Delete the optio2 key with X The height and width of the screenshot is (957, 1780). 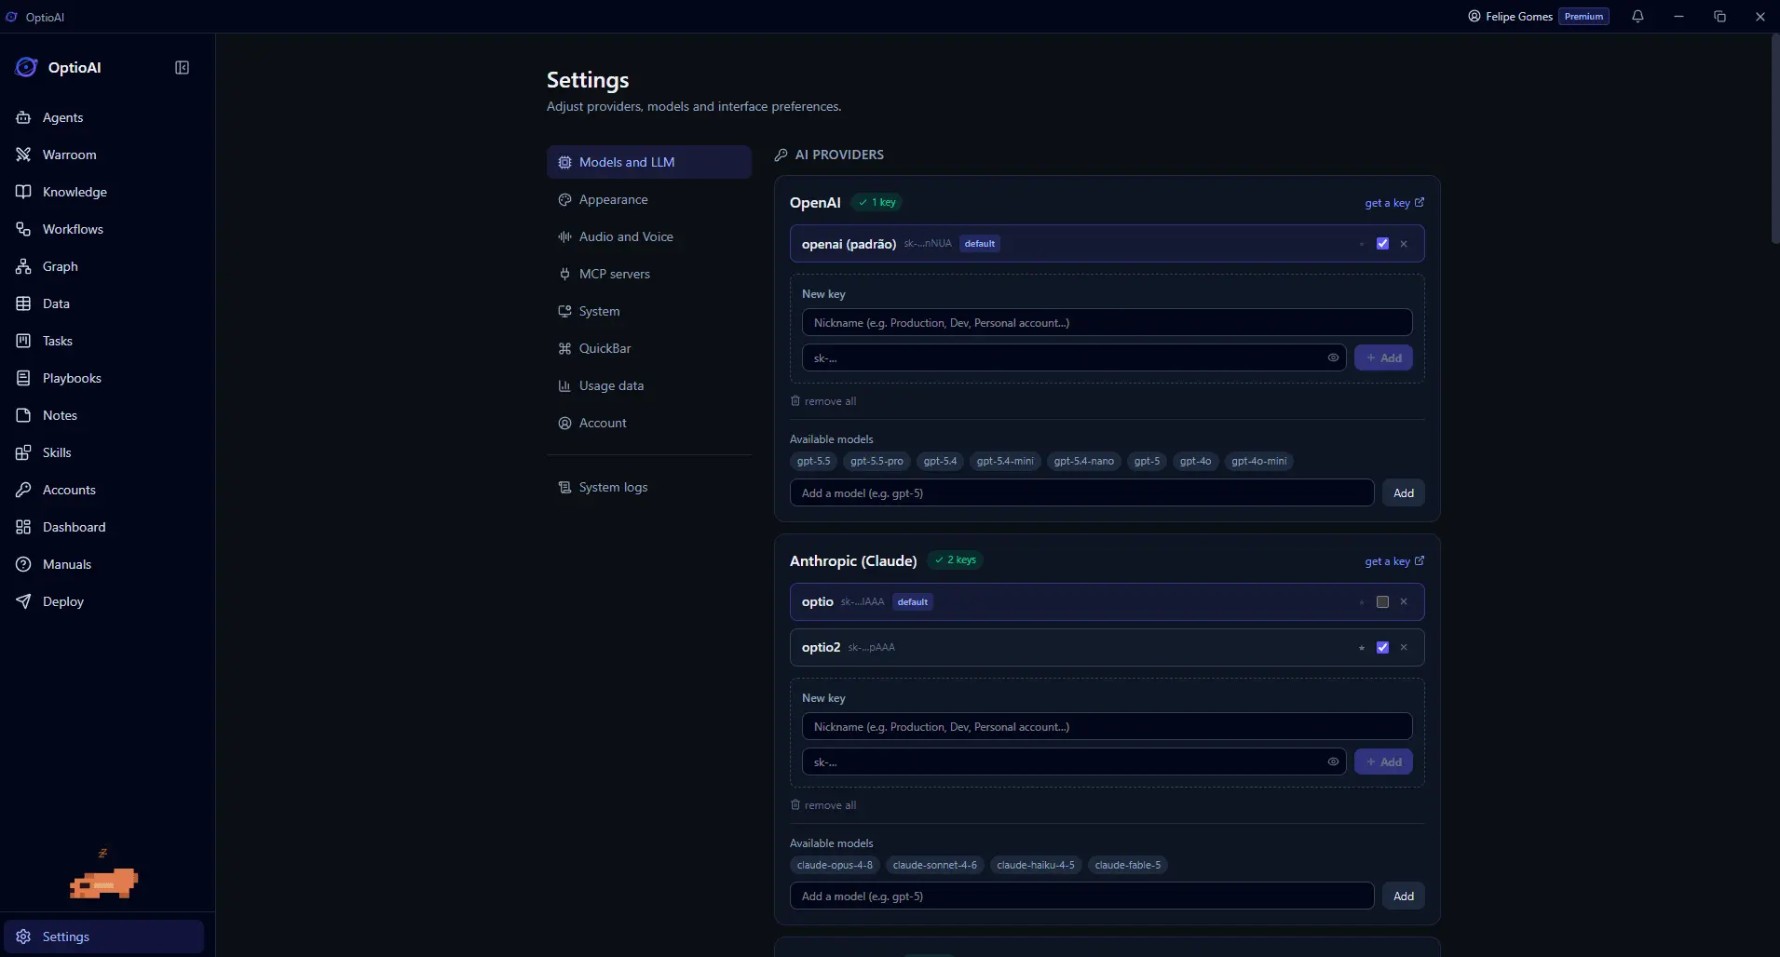pyautogui.click(x=1404, y=648)
